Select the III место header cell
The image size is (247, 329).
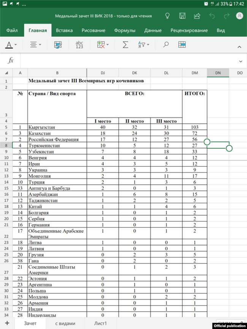pyautogui.click(x=166, y=121)
